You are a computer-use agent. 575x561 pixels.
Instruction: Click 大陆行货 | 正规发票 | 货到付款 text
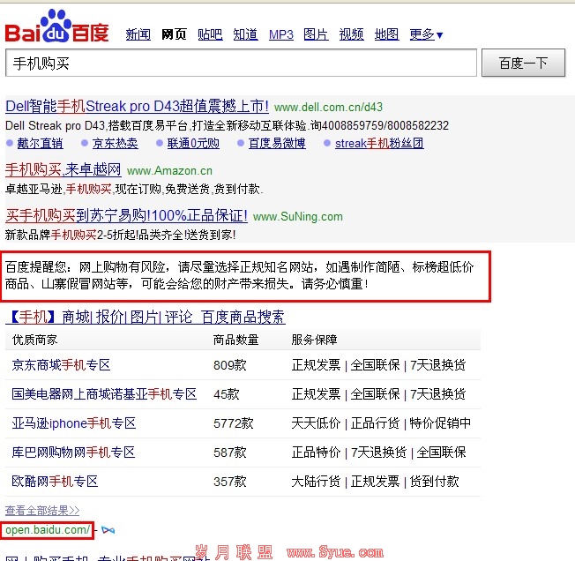coord(375,482)
